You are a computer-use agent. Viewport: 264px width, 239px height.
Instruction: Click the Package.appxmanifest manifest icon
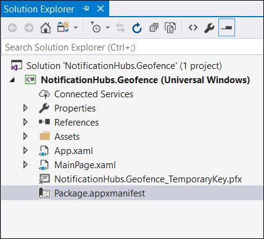[44, 193]
